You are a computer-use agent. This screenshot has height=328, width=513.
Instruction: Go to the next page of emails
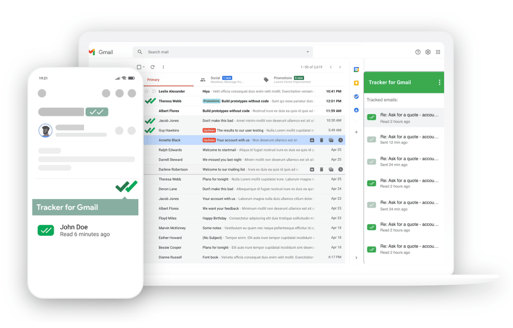[340, 67]
